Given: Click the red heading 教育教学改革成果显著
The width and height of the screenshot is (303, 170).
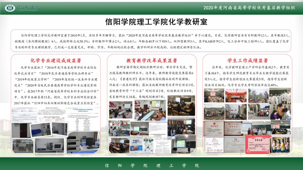Looking at the screenshot, I should (x=152, y=60).
